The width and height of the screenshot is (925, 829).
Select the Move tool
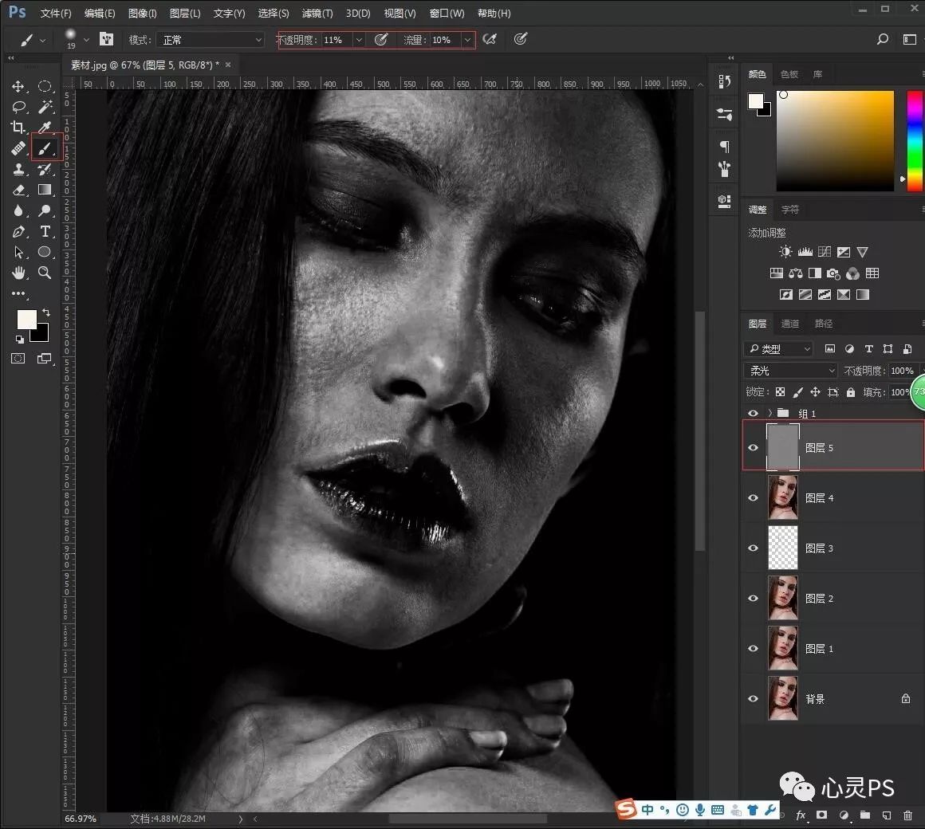click(x=18, y=87)
